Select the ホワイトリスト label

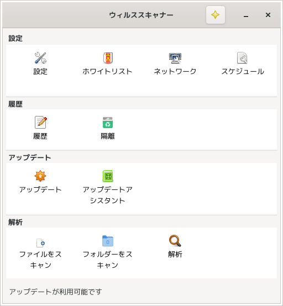(108, 71)
